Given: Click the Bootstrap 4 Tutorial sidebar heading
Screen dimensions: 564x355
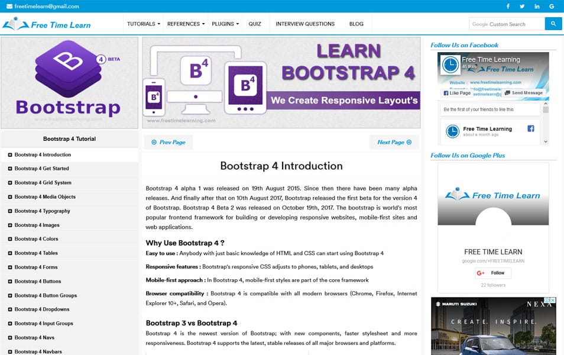Looking at the screenshot, I should [x=69, y=139].
